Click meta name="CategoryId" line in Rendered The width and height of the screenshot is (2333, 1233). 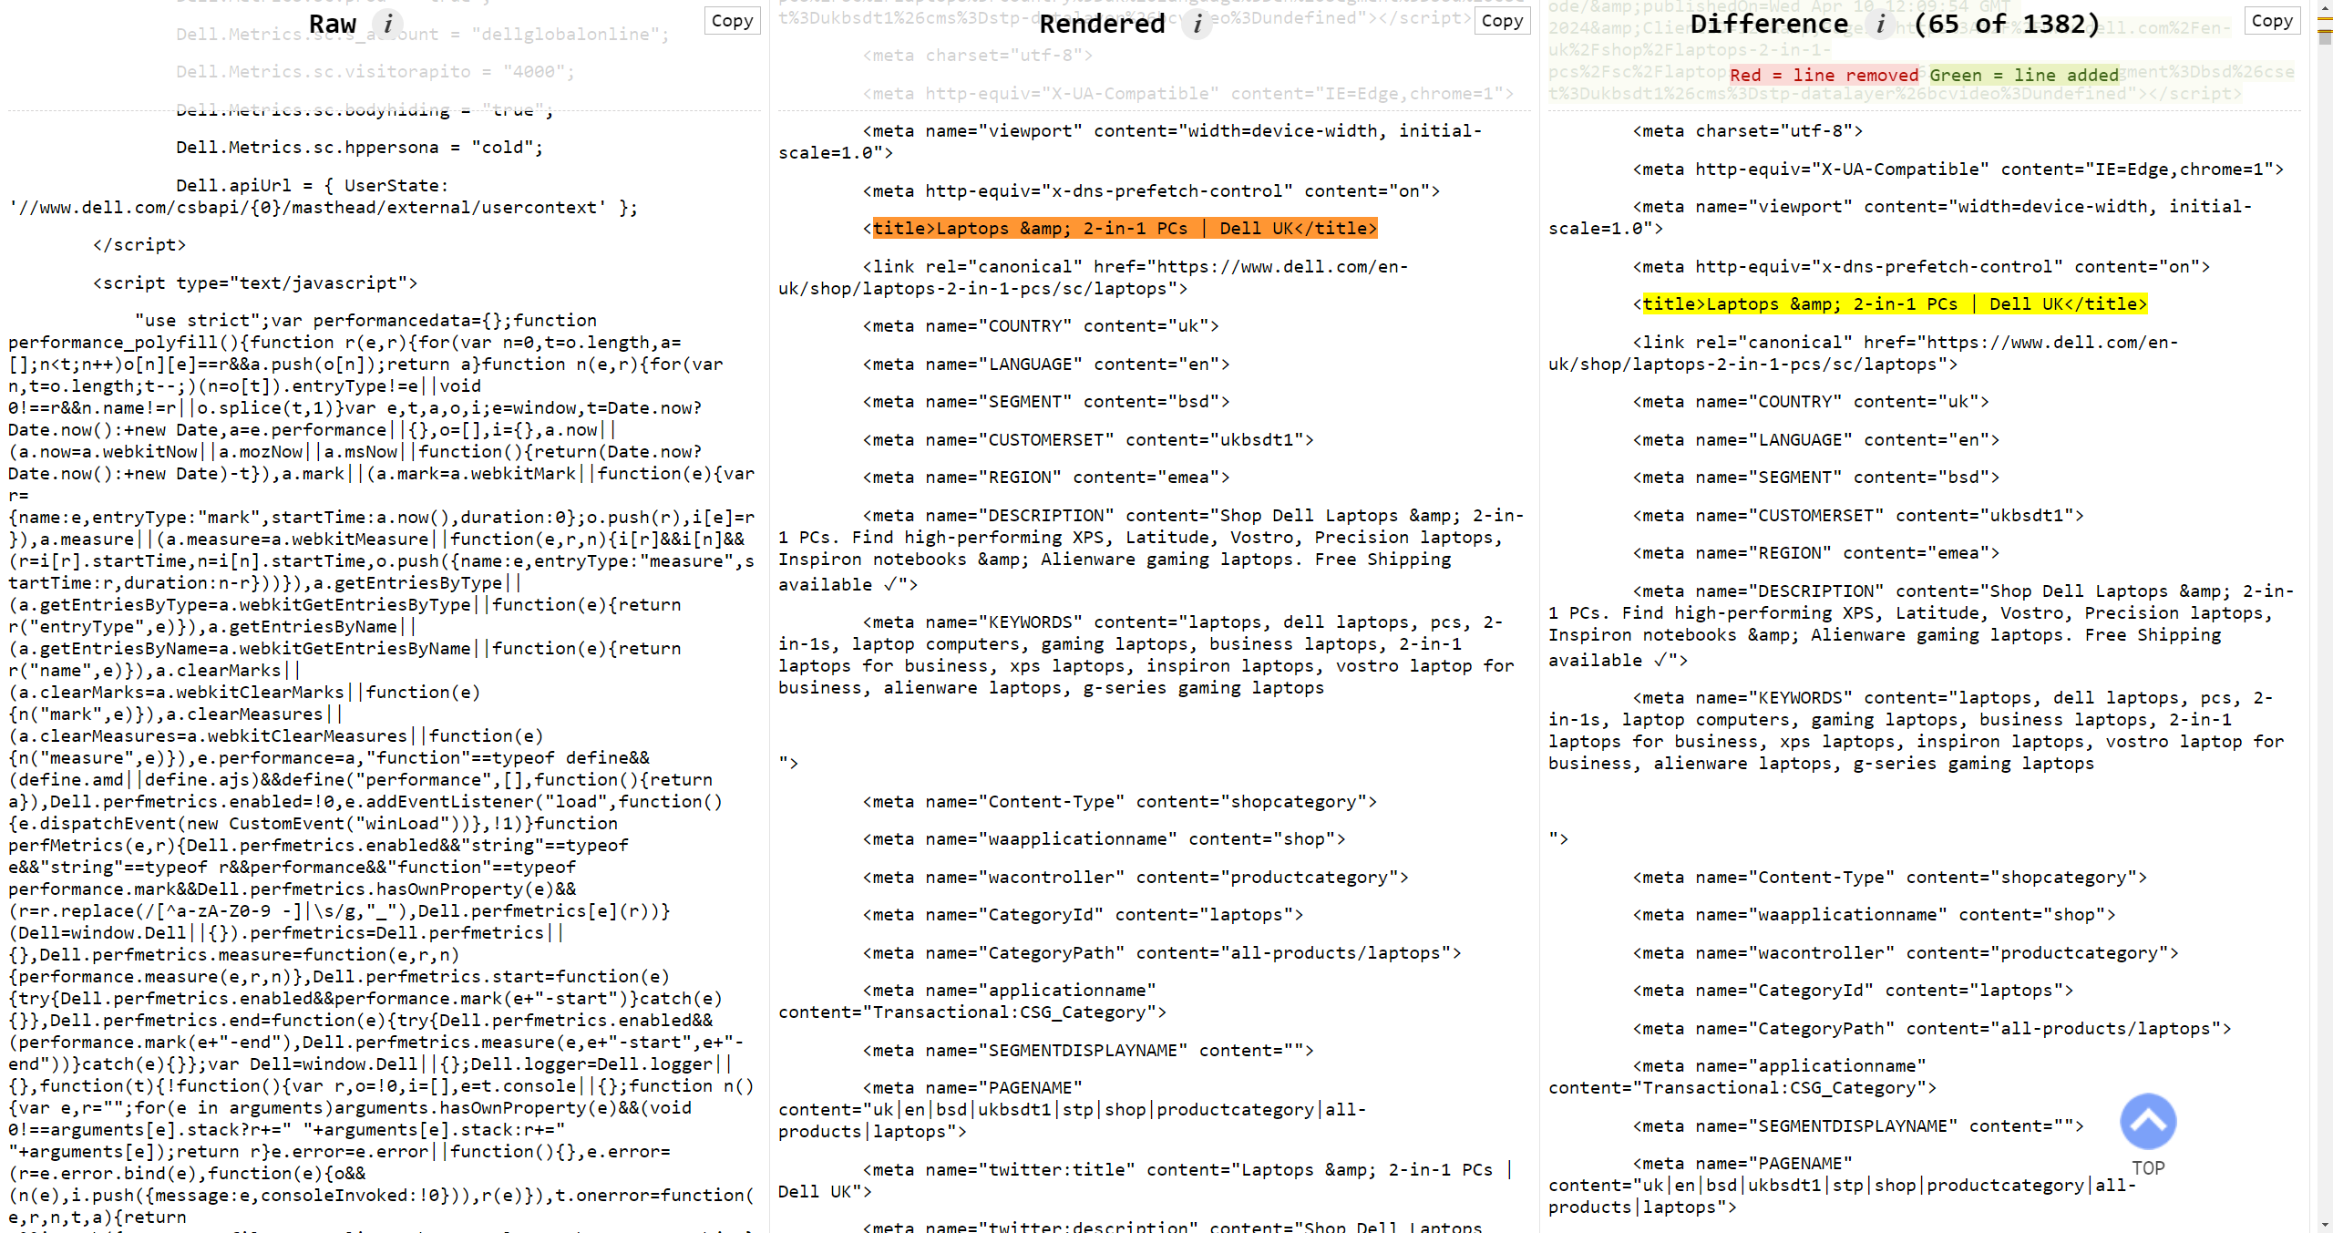click(1084, 914)
